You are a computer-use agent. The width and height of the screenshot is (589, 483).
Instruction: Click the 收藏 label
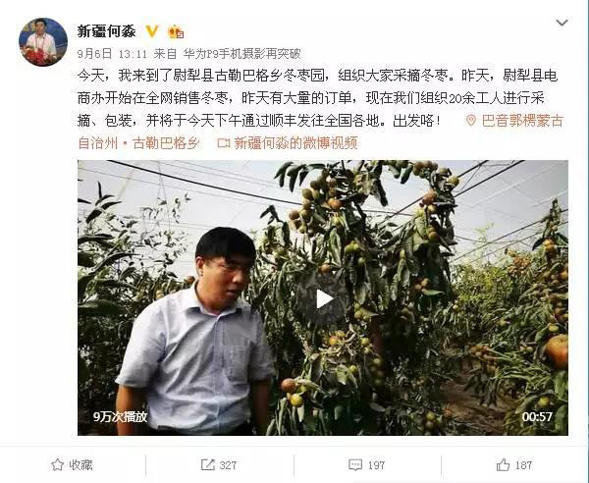pyautogui.click(x=80, y=465)
